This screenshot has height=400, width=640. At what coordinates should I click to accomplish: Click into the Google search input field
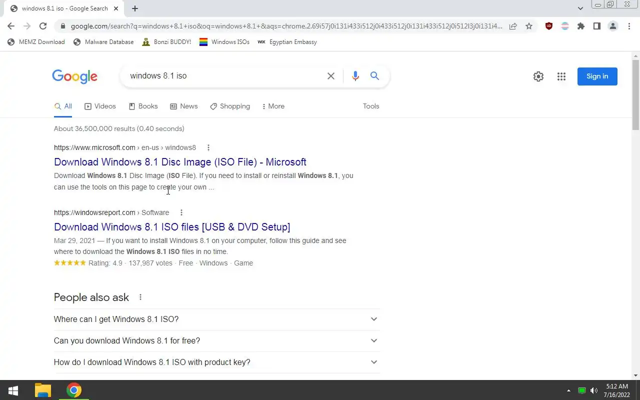tap(225, 76)
